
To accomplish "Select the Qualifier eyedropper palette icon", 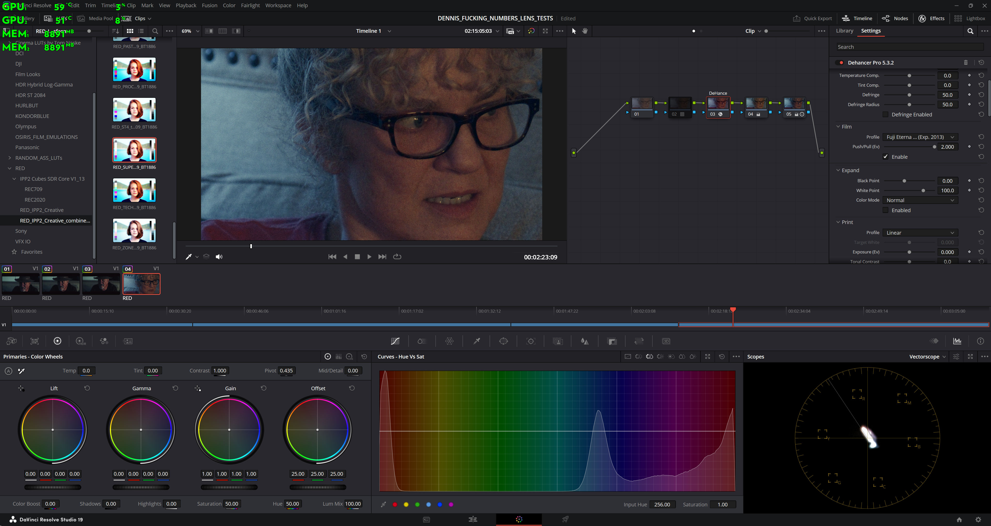I will tap(477, 341).
